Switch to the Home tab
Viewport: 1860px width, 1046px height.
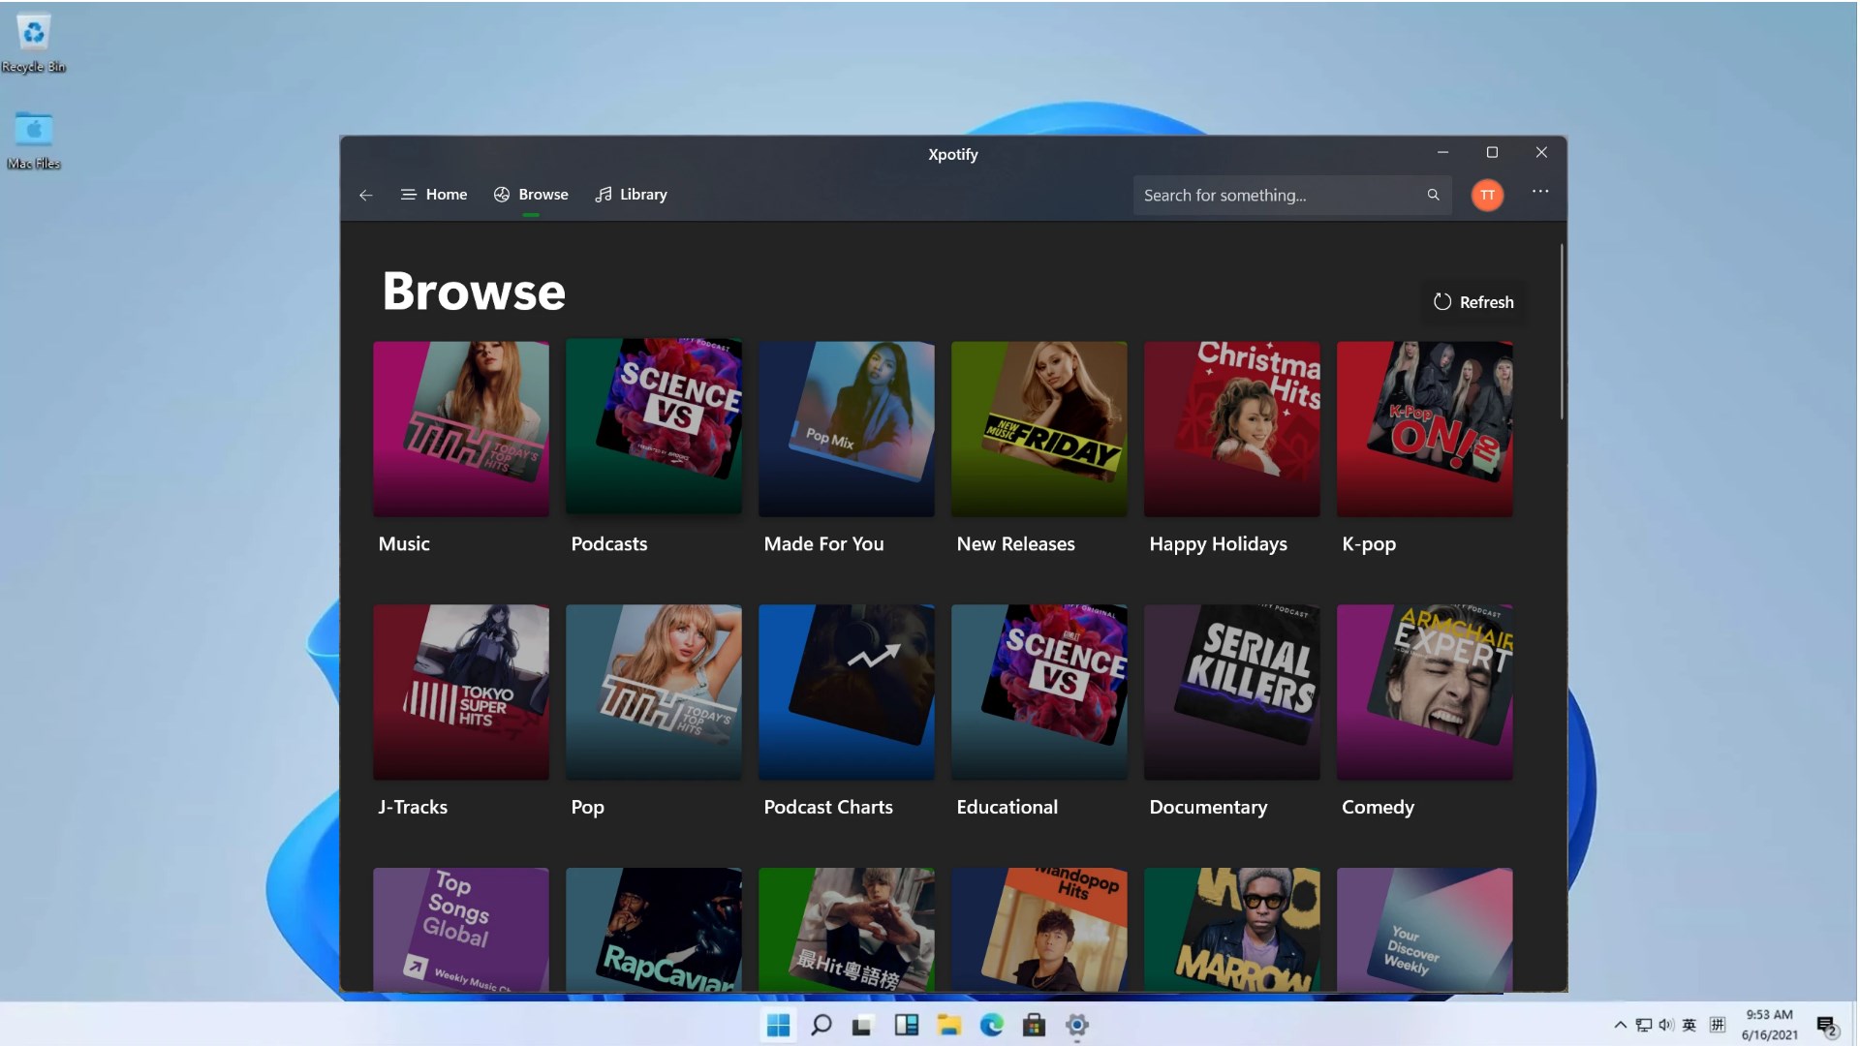(x=434, y=195)
